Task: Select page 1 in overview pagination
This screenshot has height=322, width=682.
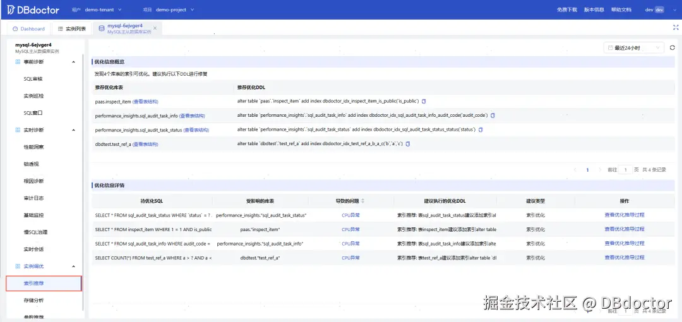Action: tap(588, 170)
